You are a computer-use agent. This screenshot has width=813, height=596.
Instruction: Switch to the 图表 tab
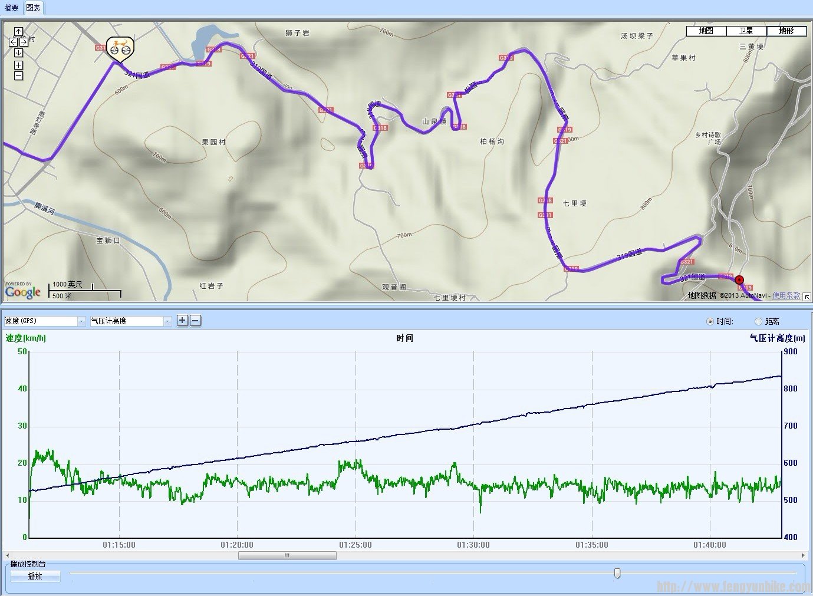click(x=34, y=8)
